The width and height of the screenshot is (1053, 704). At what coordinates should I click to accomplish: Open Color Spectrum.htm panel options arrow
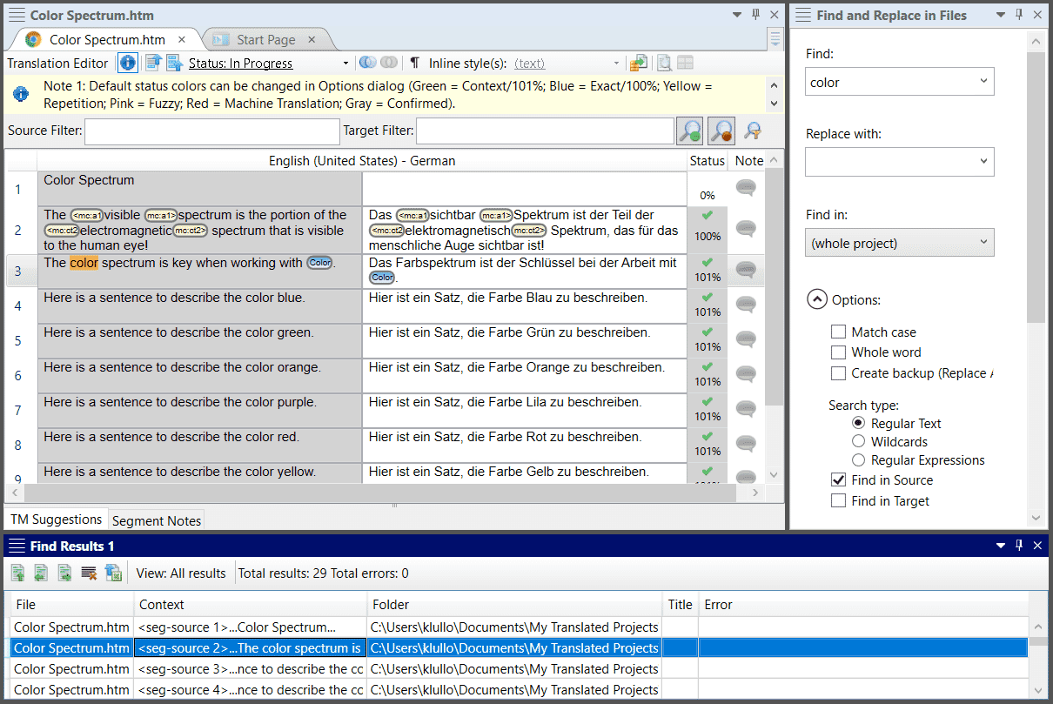coord(736,15)
